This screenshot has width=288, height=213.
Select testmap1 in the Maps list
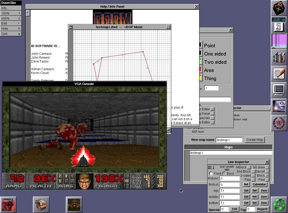[231, 153]
